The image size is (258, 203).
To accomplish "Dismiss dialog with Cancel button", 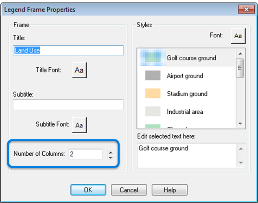I will (x=129, y=190).
